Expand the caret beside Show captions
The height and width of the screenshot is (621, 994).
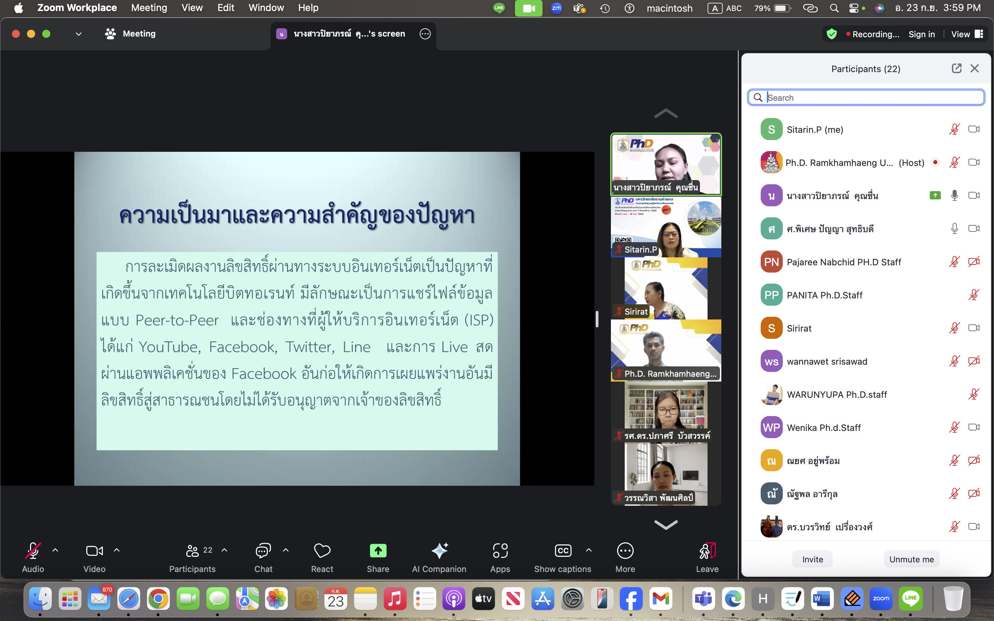point(588,550)
